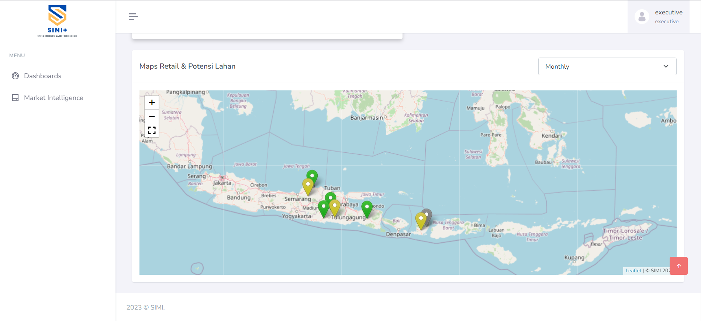Open the Leaflet attribution link
This screenshot has height=321, width=701.
click(633, 271)
